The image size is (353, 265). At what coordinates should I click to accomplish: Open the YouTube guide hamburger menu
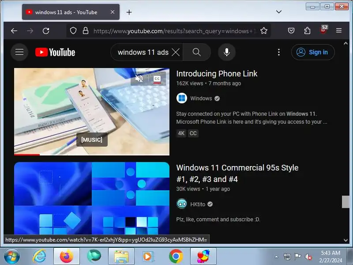click(19, 52)
